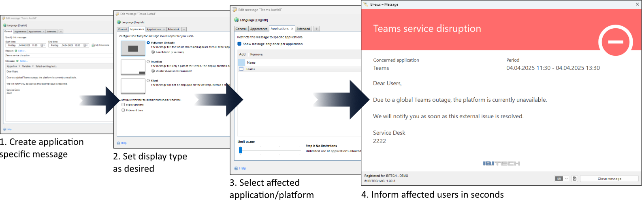This screenshot has height=201, width=642.
Task: Open the Extended tab in Applications window
Action: click(x=303, y=29)
